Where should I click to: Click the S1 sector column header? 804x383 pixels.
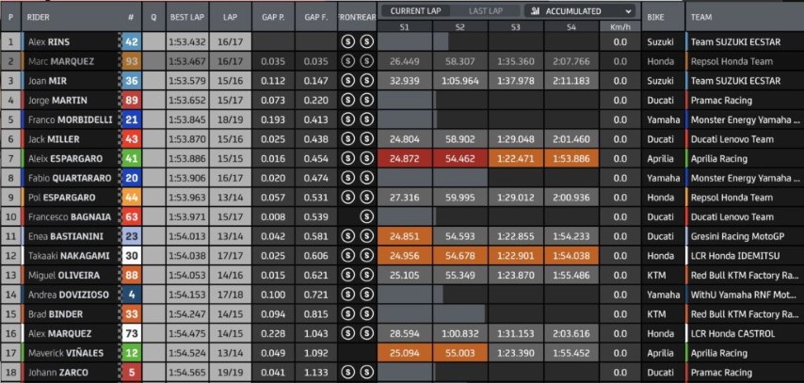point(405,27)
